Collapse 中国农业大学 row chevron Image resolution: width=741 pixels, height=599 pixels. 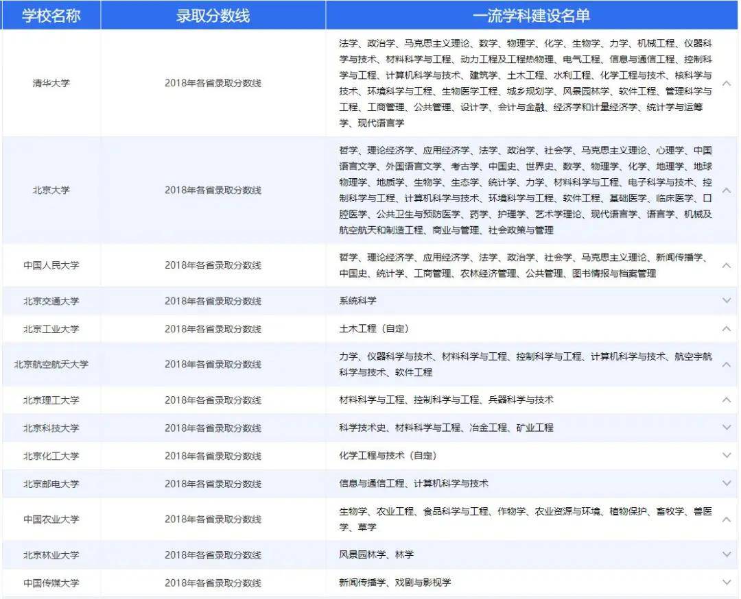click(x=727, y=519)
